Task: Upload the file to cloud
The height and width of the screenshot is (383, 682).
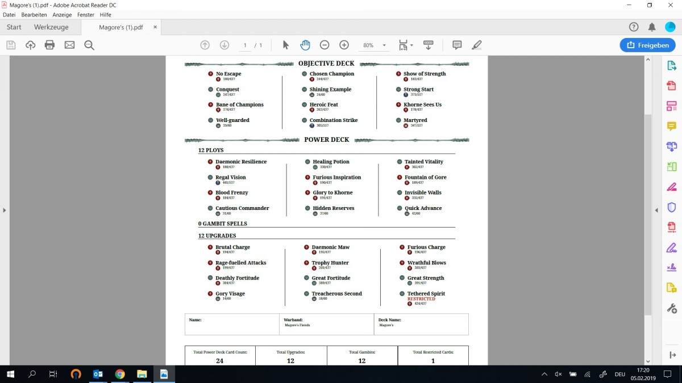Action: click(30, 45)
